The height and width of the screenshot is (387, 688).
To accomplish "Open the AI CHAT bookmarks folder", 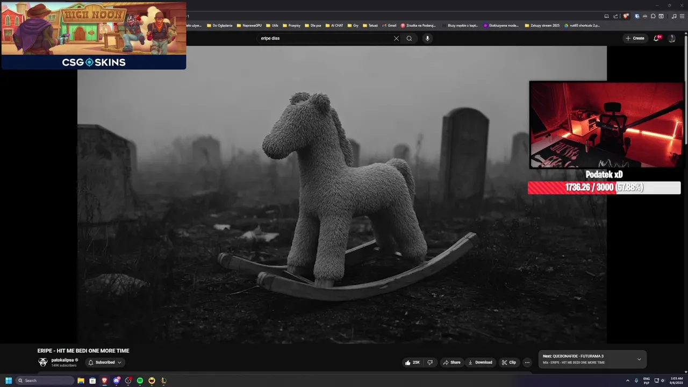I will point(334,25).
